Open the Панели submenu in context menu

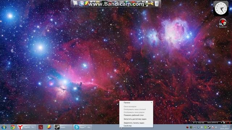coord(136,103)
